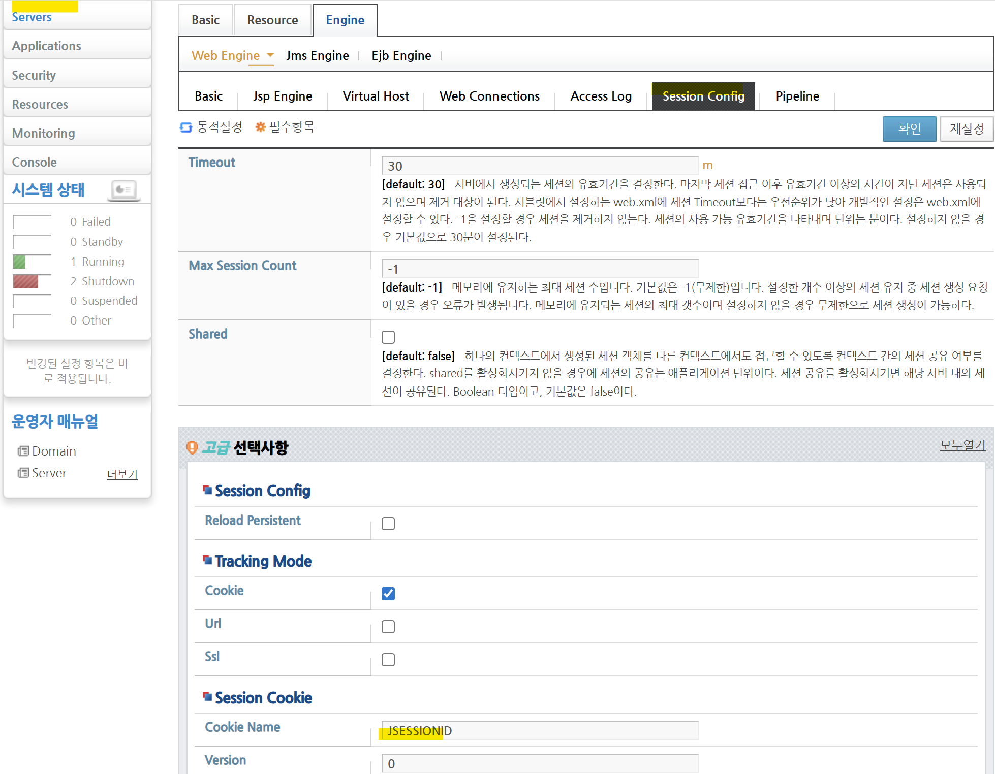
Task: Check the Reload Persistent checkbox
Action: point(388,524)
